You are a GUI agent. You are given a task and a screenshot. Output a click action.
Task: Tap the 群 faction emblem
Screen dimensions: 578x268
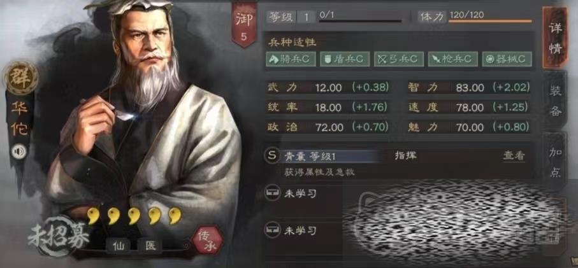(x=20, y=78)
